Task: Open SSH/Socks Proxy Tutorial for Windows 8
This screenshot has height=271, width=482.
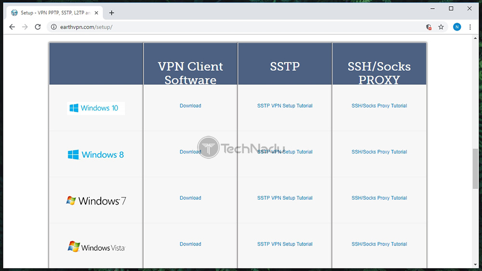Action: [379, 152]
